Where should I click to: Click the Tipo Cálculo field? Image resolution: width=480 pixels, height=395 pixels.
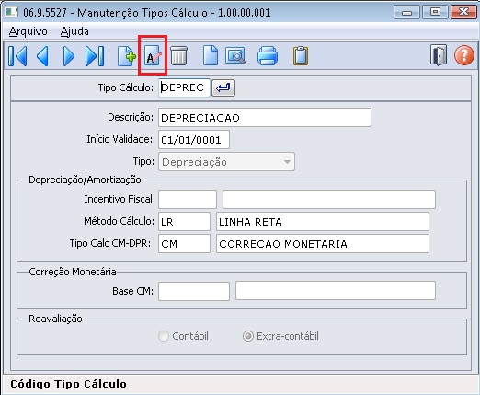pos(184,87)
